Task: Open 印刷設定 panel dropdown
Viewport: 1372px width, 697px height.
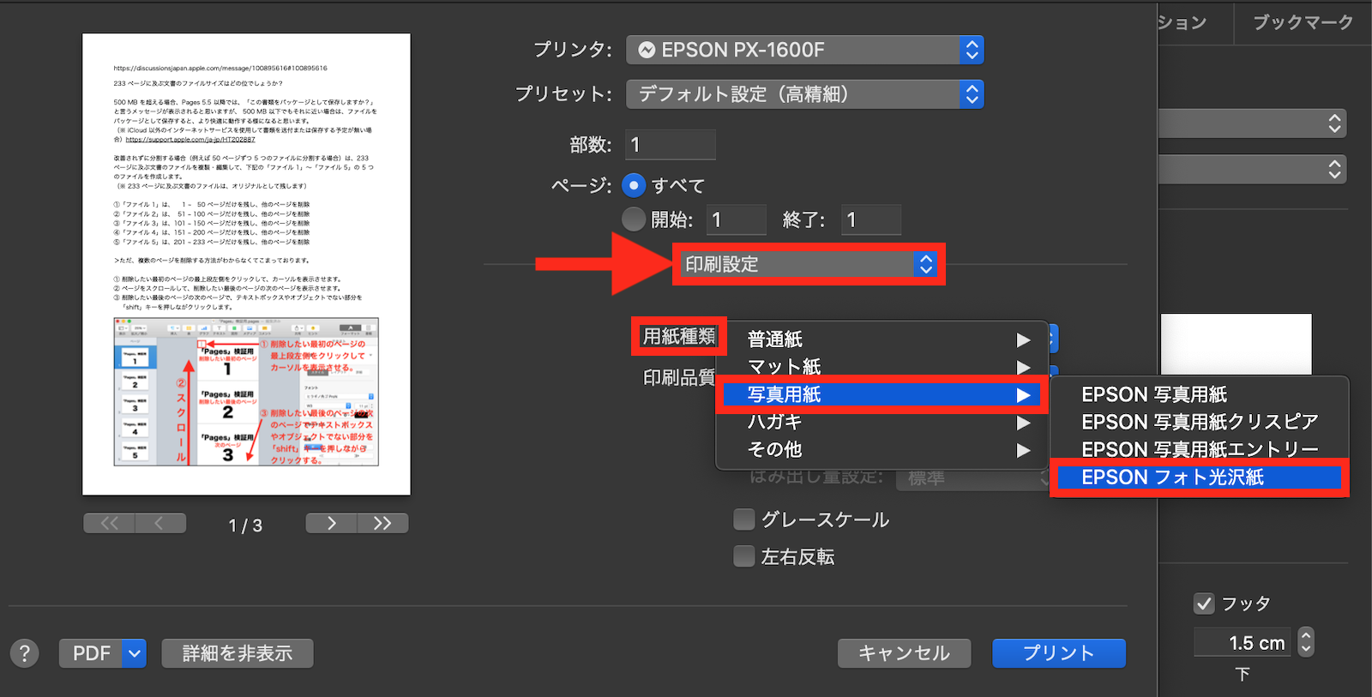Action: click(809, 264)
